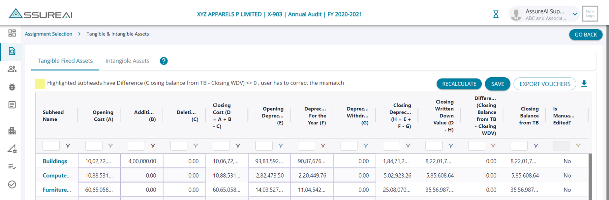Click the hourglass icon in header

tap(496, 14)
